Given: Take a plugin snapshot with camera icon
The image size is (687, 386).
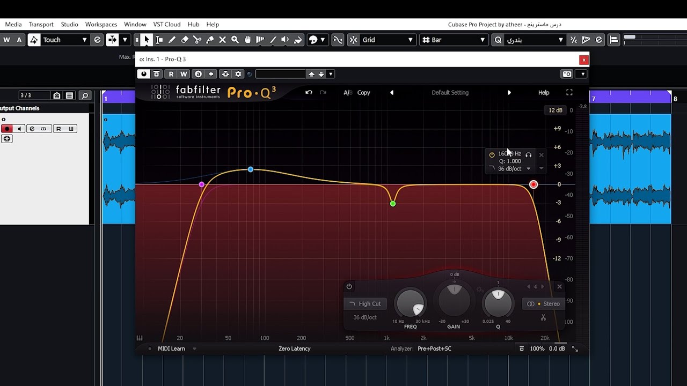Looking at the screenshot, I should point(567,74).
